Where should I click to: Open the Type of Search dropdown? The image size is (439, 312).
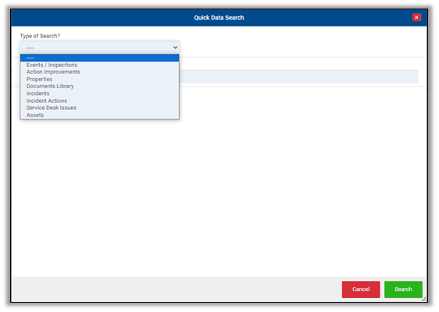(x=100, y=48)
